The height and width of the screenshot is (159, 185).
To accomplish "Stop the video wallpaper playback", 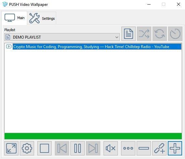I will pos(44,148).
